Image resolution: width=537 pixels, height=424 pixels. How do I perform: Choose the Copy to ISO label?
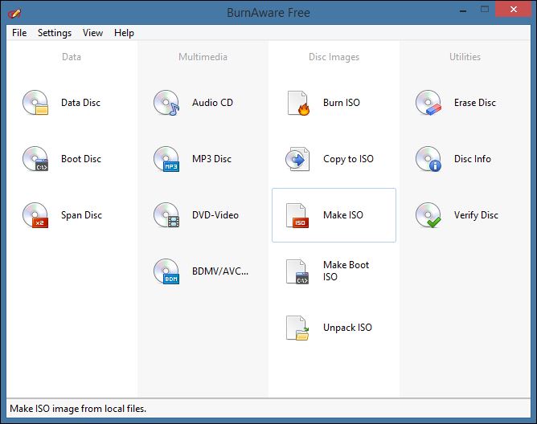pyautogui.click(x=348, y=159)
